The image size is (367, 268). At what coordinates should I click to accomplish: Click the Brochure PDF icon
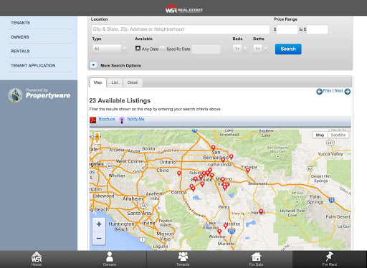point(93,120)
